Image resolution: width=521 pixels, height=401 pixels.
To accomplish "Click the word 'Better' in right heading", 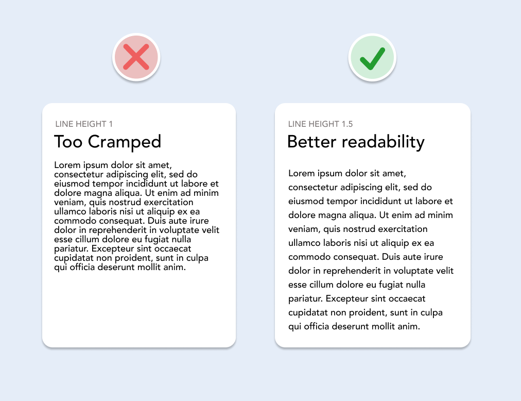I will coord(311,142).
